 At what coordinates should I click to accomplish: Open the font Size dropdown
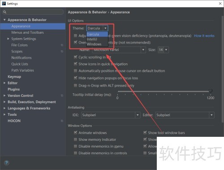[166, 50]
